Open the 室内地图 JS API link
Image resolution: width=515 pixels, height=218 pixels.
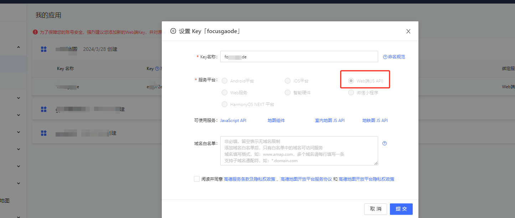tap(330, 121)
